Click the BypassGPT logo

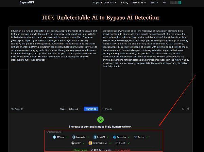pyautogui.click(x=27, y=2)
